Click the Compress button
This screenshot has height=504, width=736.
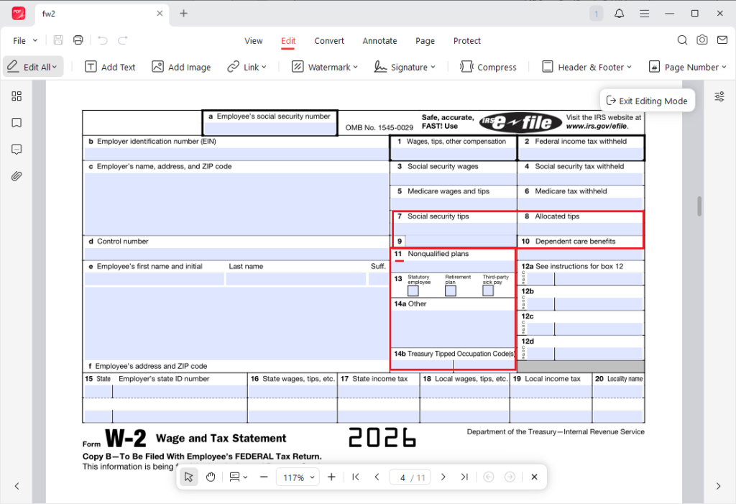pyautogui.click(x=488, y=67)
